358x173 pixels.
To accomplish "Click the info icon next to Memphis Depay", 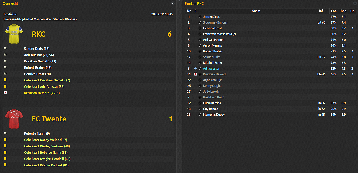I will 200,115.
